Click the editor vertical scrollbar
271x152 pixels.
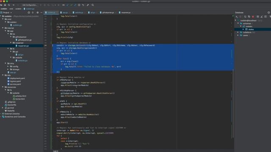[233, 103]
